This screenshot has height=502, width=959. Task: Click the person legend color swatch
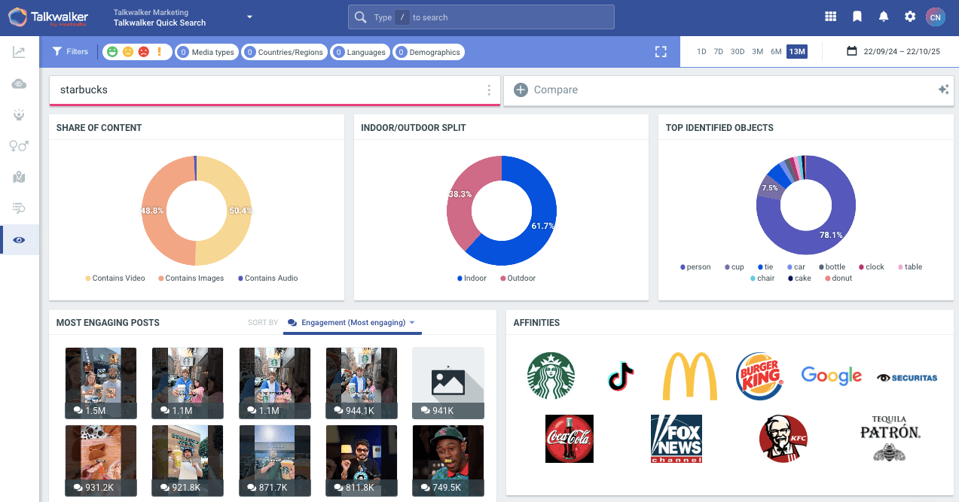(683, 267)
